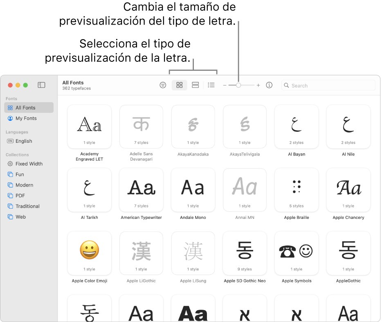The width and height of the screenshot is (382, 322).
Task: Select Apple SD Gothic Neo font card
Action: coord(245,253)
